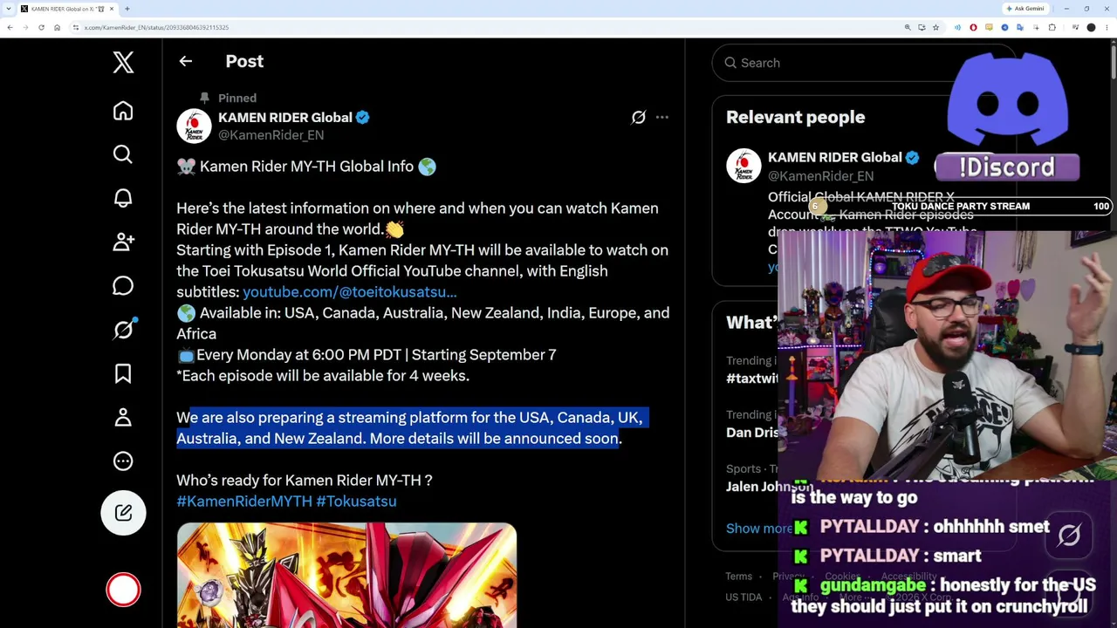Viewport: 1117px width, 628px height.
Task: Open the US TIDA footer link
Action: click(744, 597)
